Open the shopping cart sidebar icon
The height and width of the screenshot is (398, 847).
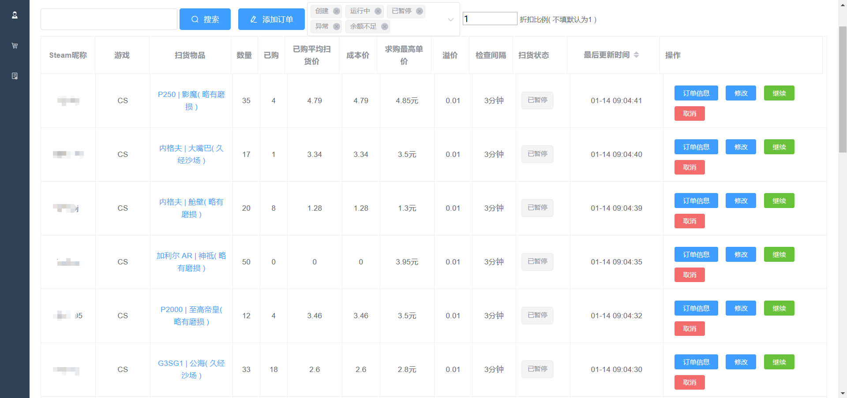[15, 45]
